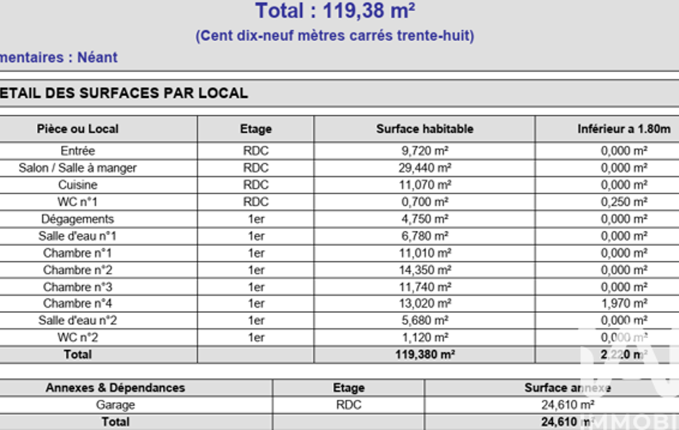Viewport: 679px width, 430px height.
Task: Click the 29,440 m² surface value
Action: tap(425, 168)
